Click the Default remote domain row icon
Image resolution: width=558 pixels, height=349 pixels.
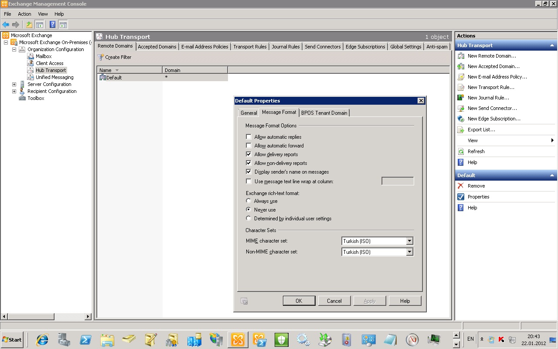tap(103, 77)
